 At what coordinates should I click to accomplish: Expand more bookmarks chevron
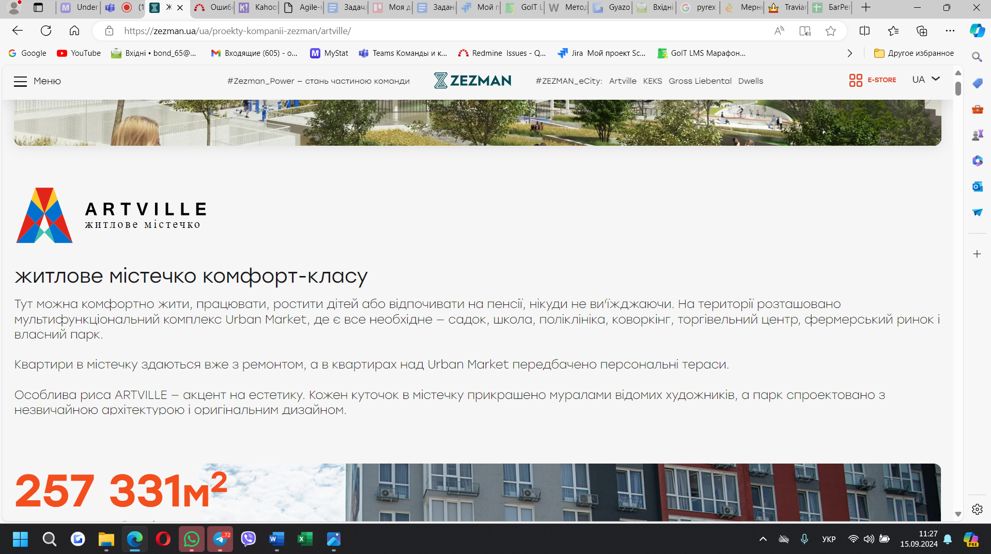point(849,53)
